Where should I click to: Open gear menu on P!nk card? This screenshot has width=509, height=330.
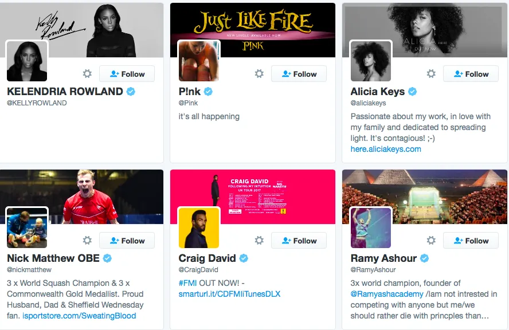(259, 74)
